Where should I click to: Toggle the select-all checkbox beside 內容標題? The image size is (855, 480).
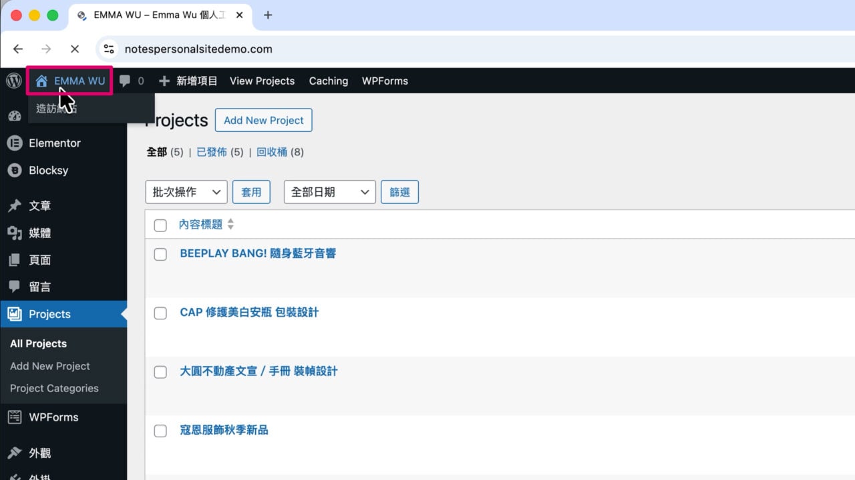160,225
